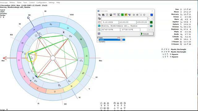Open the Configuration menu

41,2
